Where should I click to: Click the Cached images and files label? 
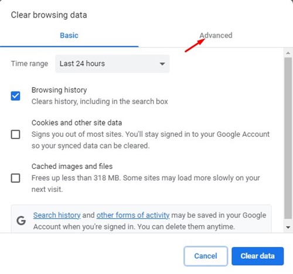coord(72,167)
